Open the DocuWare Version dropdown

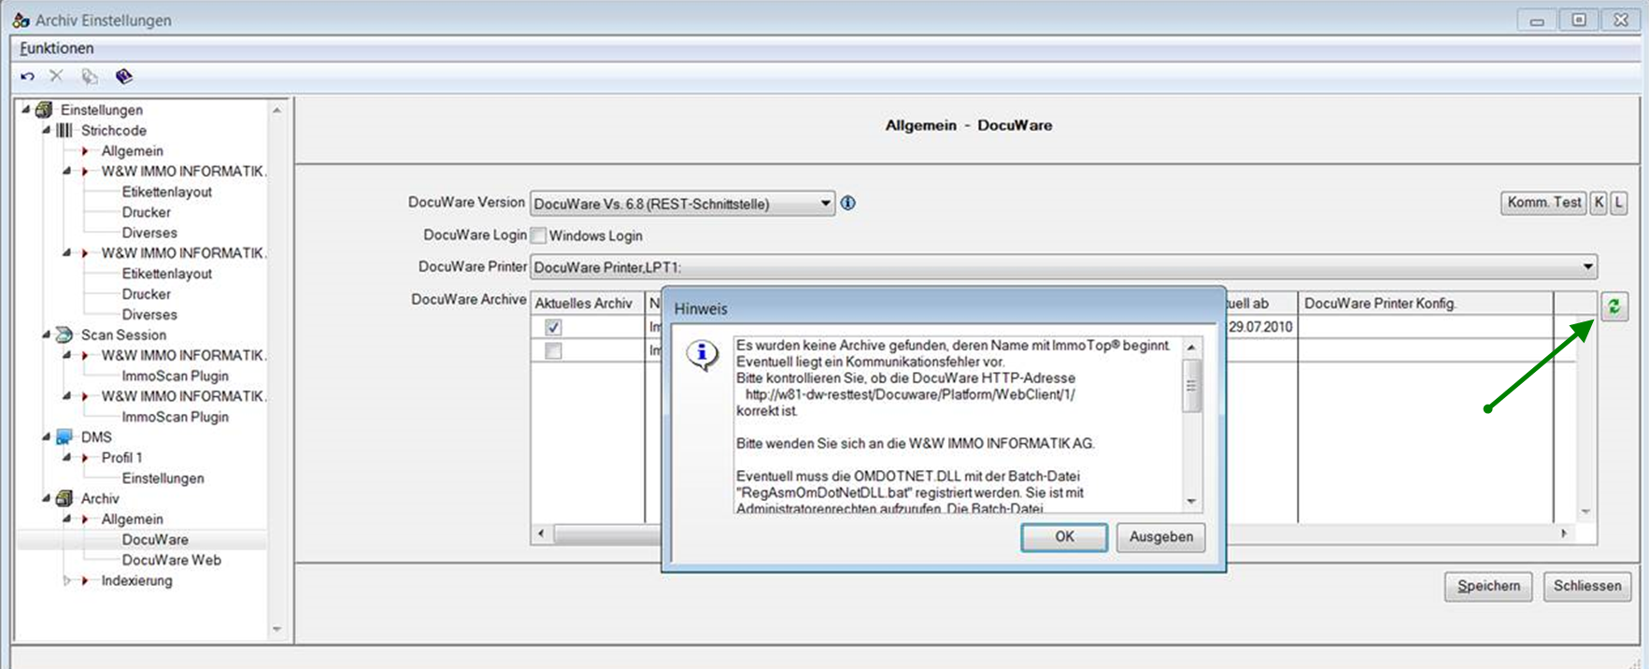coord(825,203)
